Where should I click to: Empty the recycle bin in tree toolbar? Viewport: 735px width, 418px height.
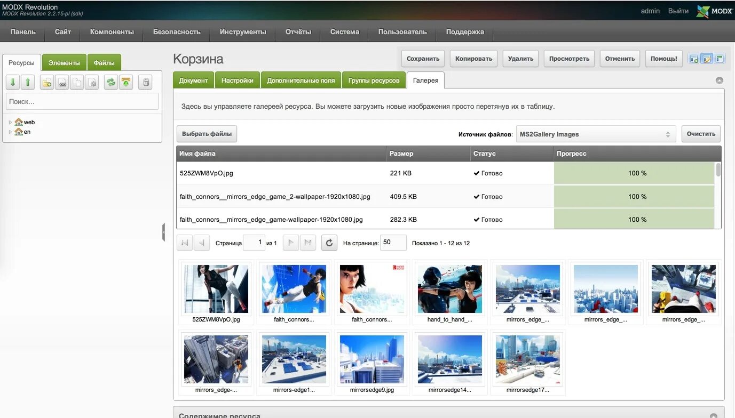pyautogui.click(x=145, y=82)
